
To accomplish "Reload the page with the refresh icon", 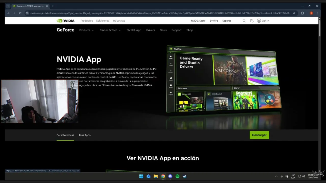I will point(20,13).
